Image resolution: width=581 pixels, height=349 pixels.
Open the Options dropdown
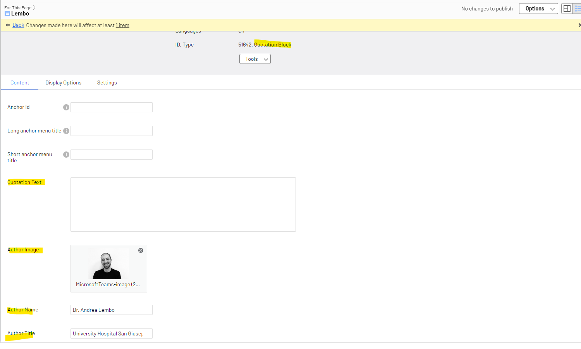tap(538, 9)
